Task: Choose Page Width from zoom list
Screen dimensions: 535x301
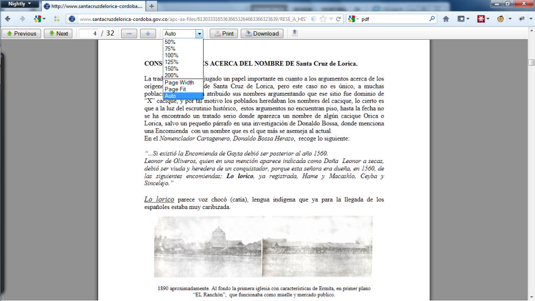Action: coord(179,83)
